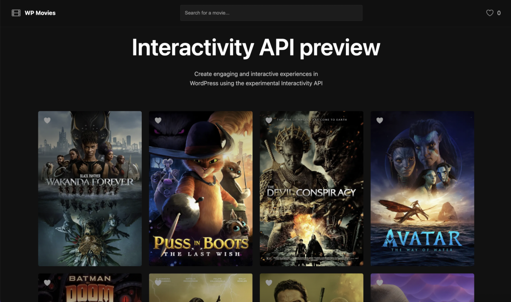
Task: Favorite Puss in Boots with heart icon
Action: tap(158, 120)
